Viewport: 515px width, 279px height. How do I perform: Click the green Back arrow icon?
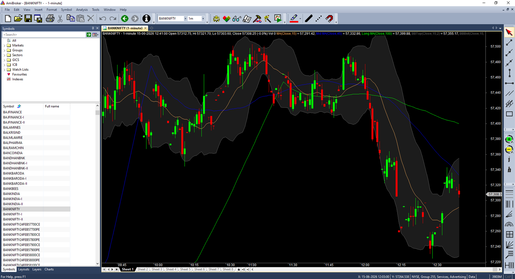tap(125, 19)
